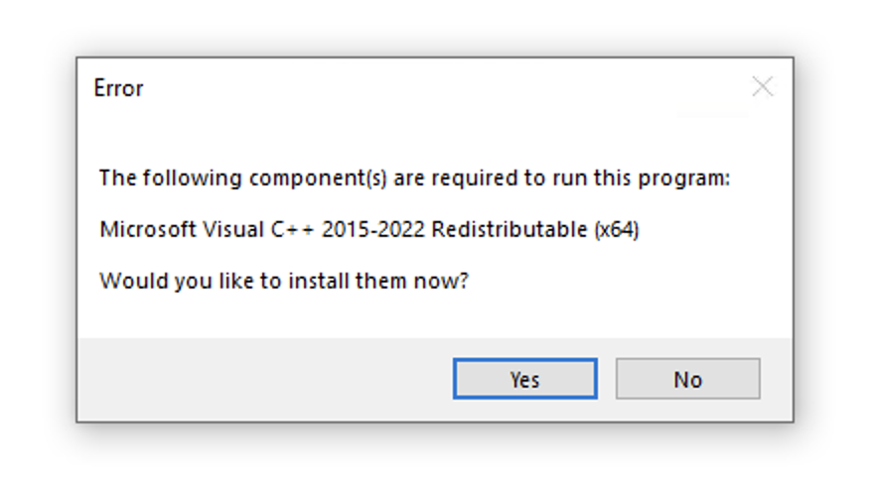The image size is (882, 488).
Task: Click the "Would you like to" question line
Action: 283,281
